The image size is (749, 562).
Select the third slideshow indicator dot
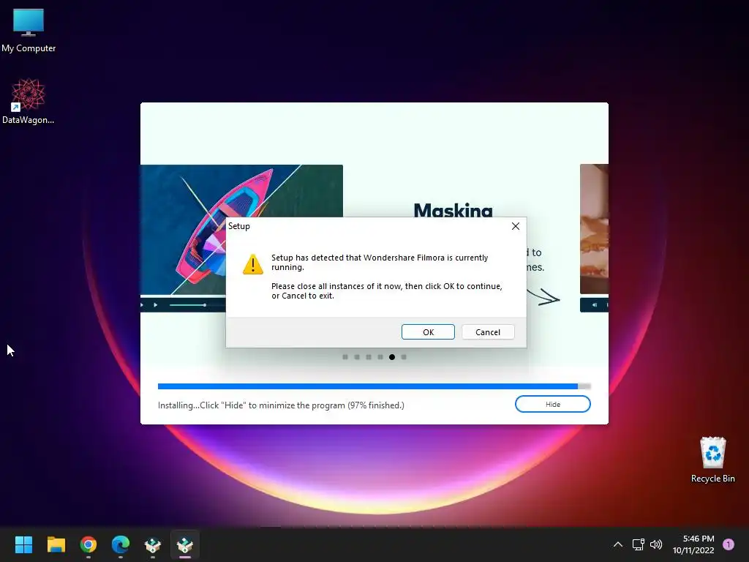point(369,357)
